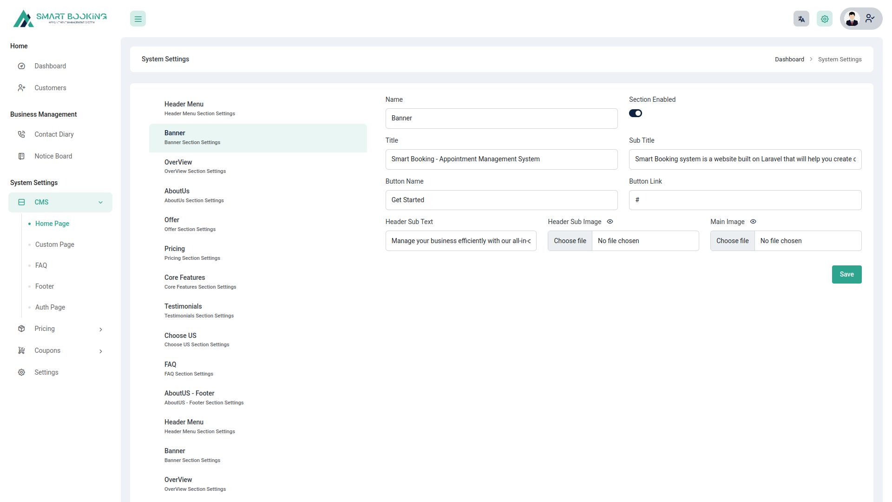The image size is (892, 502).
Task: Click the hamburger menu toggle button
Action: [x=138, y=19]
